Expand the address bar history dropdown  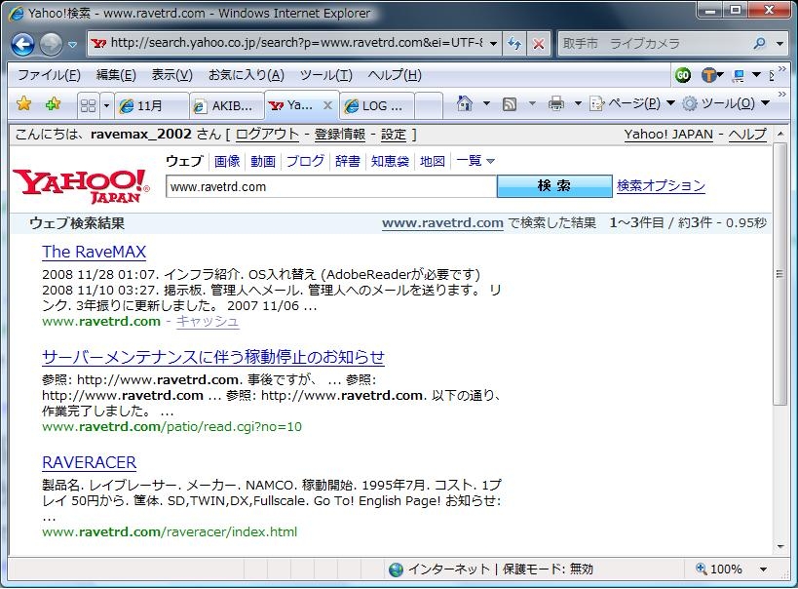pyautogui.click(x=493, y=44)
